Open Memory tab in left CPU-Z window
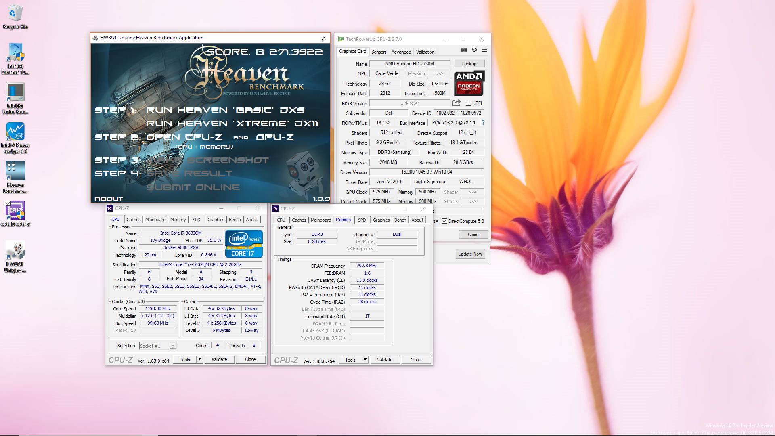The width and height of the screenshot is (775, 436). 178,220
